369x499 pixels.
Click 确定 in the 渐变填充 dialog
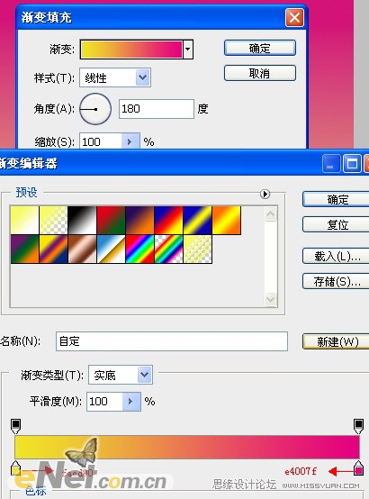click(x=260, y=48)
